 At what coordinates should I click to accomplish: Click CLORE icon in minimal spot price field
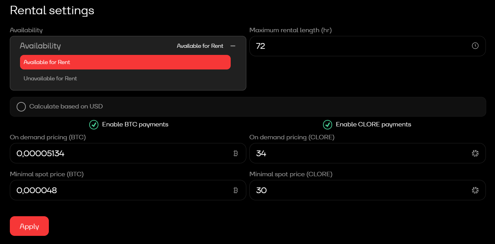[475, 190]
